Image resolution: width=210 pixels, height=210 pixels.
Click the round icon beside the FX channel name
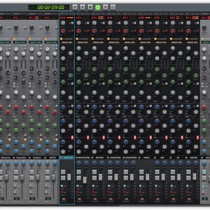click(171, 157)
